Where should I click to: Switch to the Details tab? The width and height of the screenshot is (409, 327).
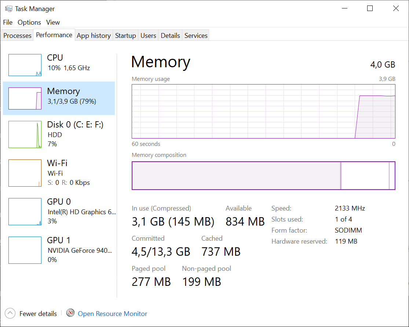(x=170, y=36)
